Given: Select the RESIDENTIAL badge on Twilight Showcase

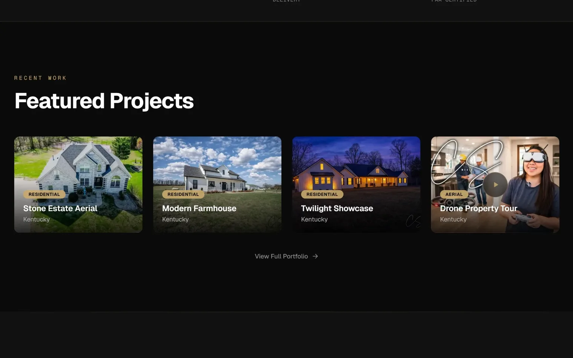Looking at the screenshot, I should pyautogui.click(x=322, y=194).
